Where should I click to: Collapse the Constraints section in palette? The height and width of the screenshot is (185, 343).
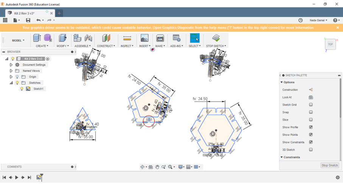[282, 157]
